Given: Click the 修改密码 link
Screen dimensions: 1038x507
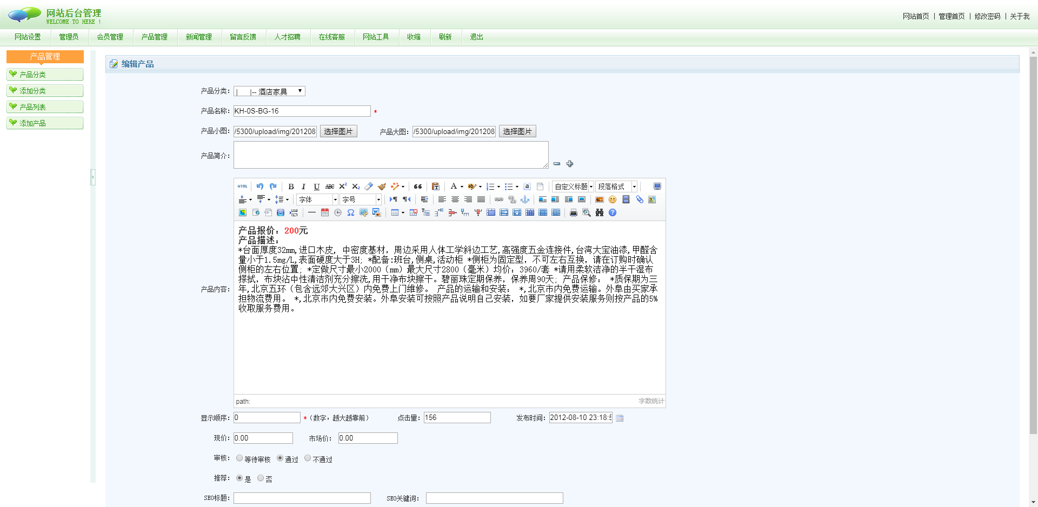Looking at the screenshot, I should (987, 16).
